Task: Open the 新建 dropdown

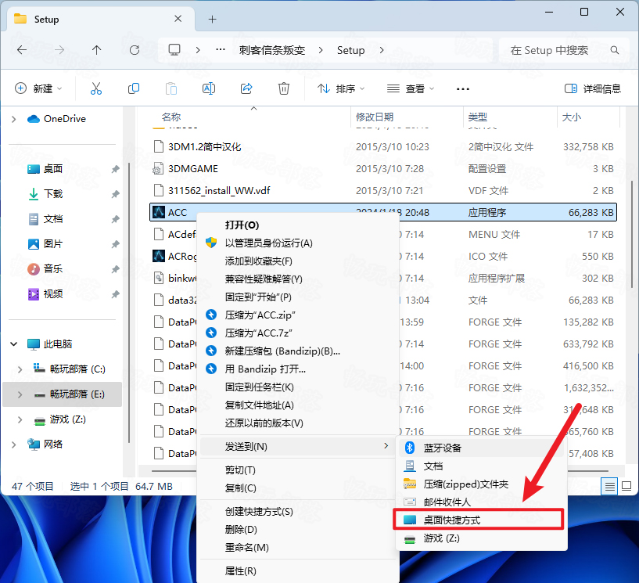Action: tap(38, 88)
